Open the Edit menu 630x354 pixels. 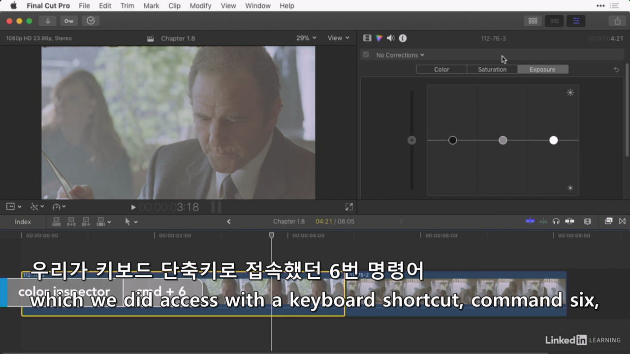tap(105, 6)
